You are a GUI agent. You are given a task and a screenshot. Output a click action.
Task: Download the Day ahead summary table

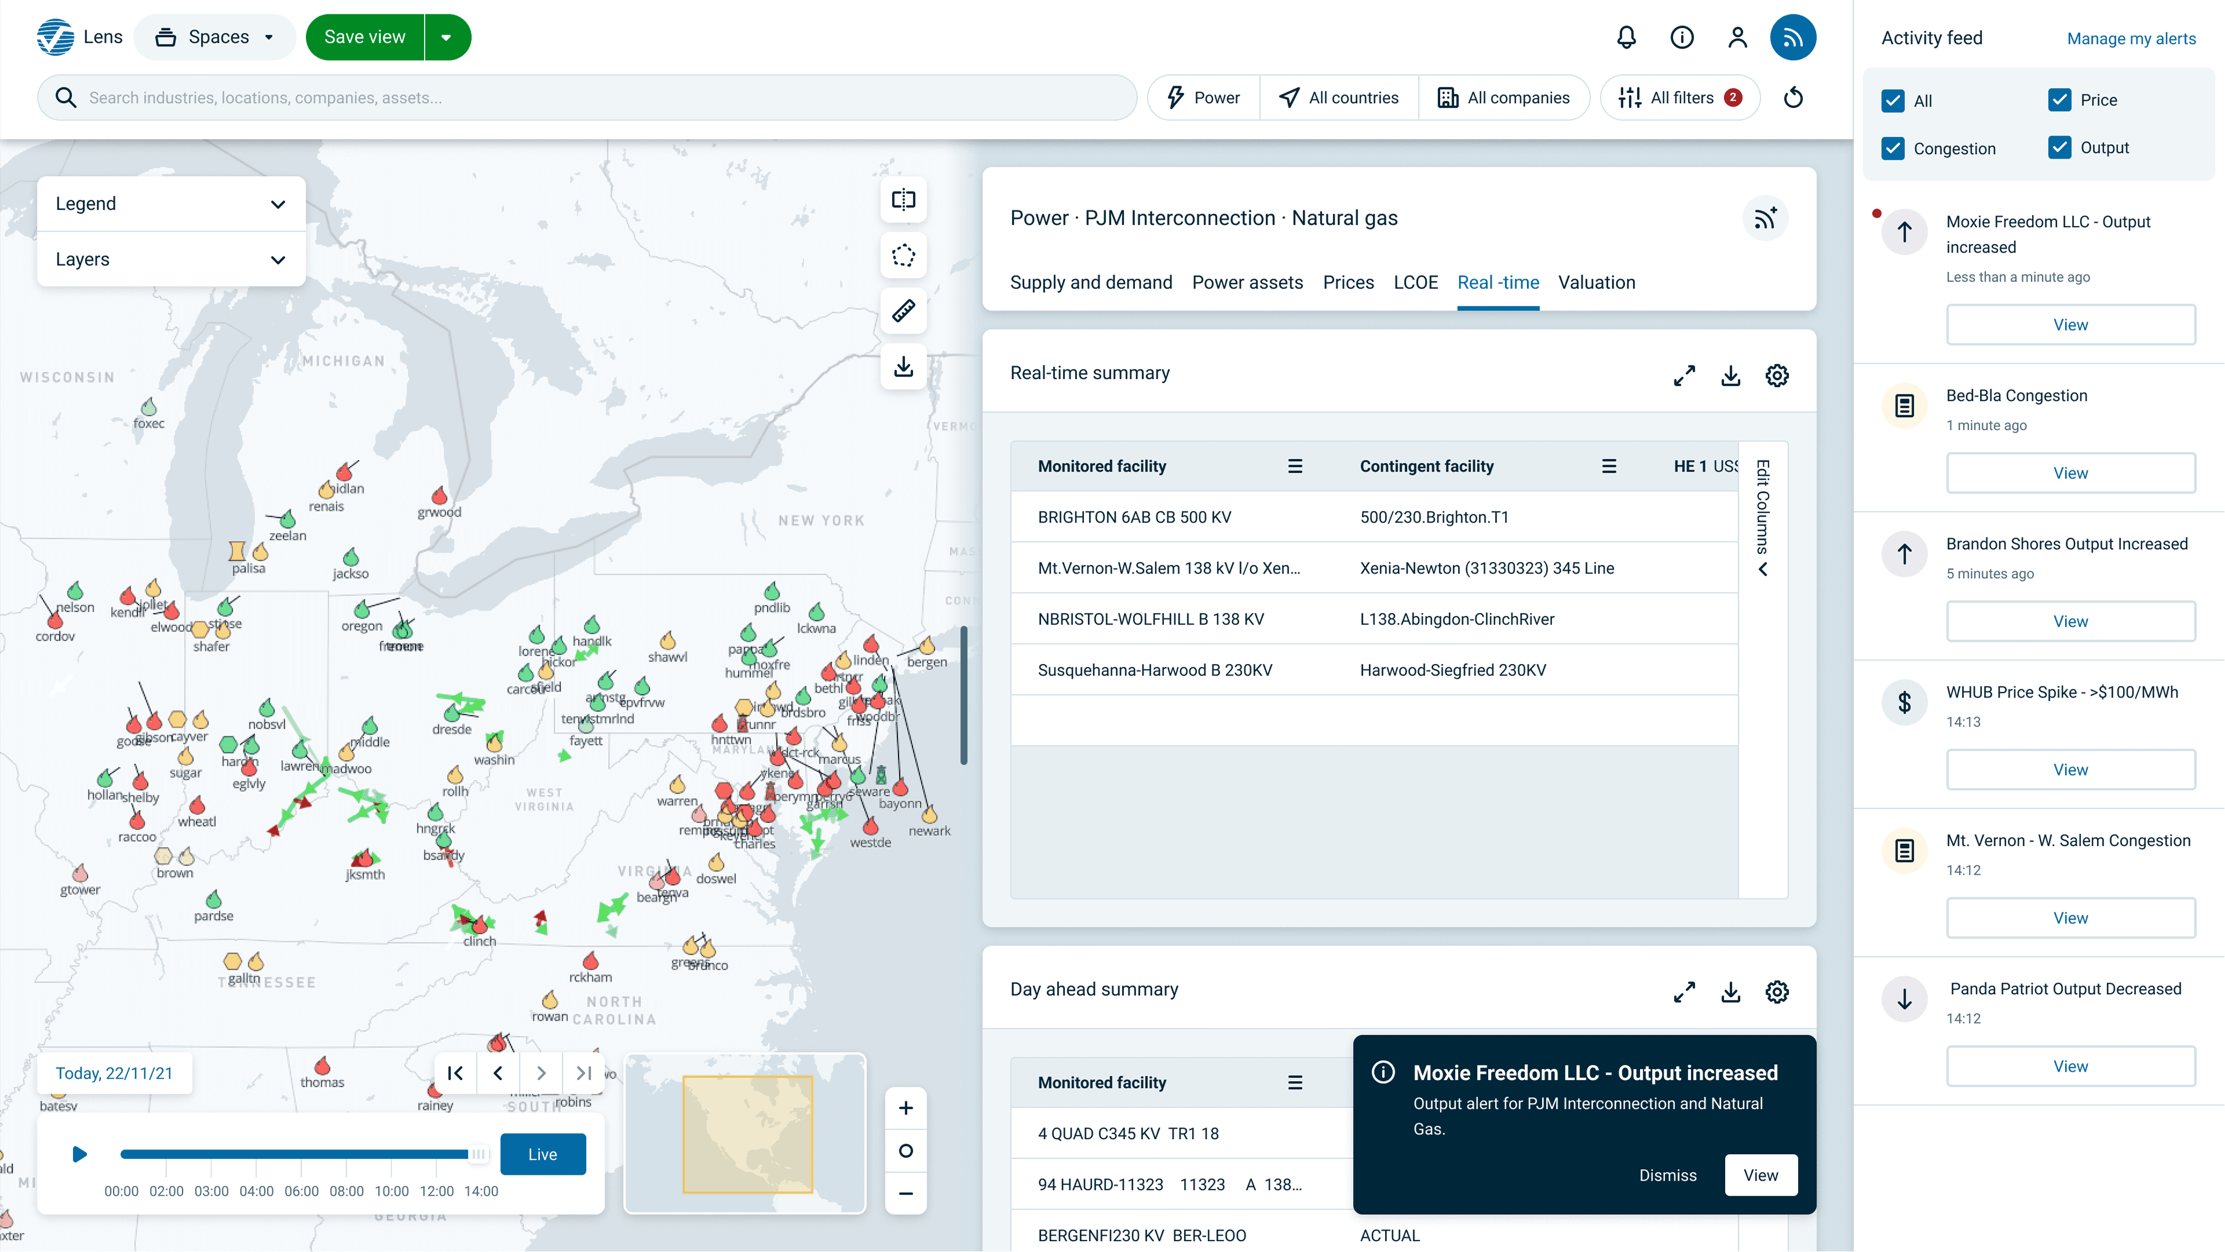click(1731, 992)
